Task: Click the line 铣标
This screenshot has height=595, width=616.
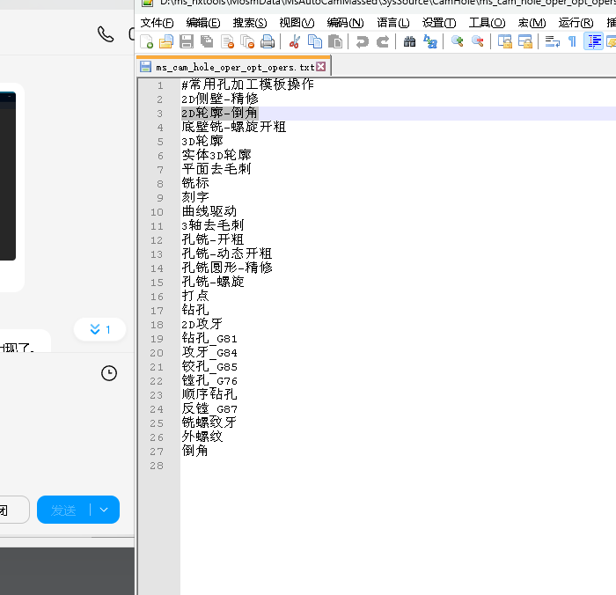Action: click(195, 183)
